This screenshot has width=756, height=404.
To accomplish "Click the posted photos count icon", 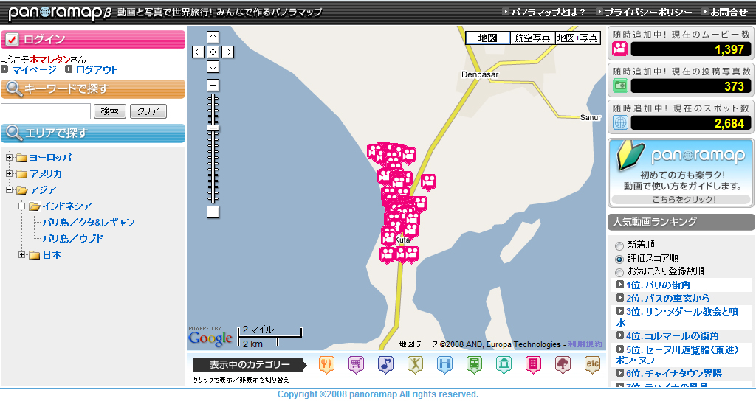I will [x=620, y=86].
